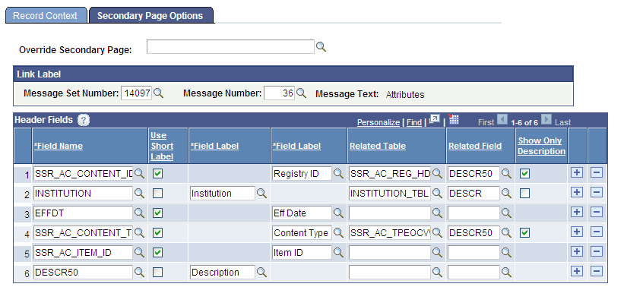The height and width of the screenshot is (287, 624).
Task: Sort by Related Field column header
Action: click(475, 146)
